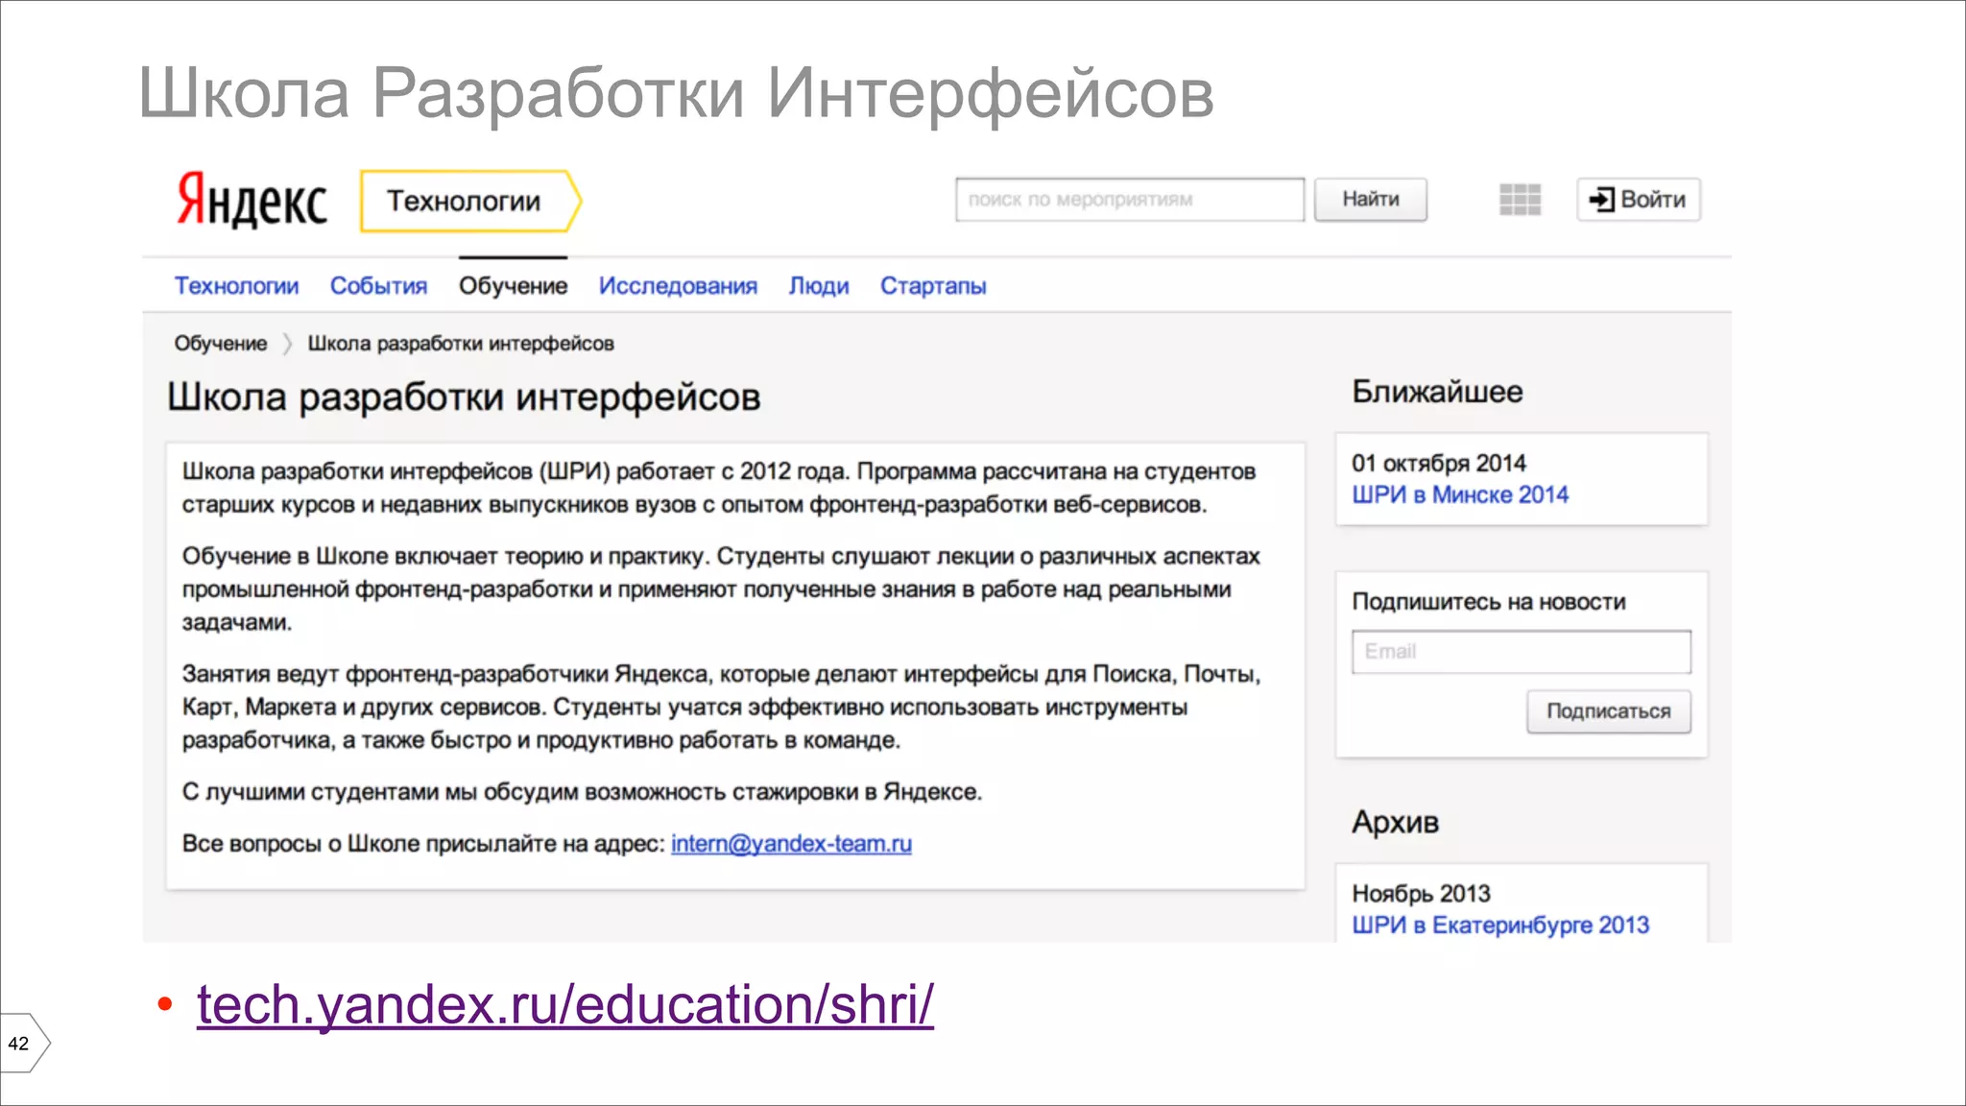The height and width of the screenshot is (1106, 1966).
Task: Click the Технологии yellow arrow badge
Action: coord(470,201)
